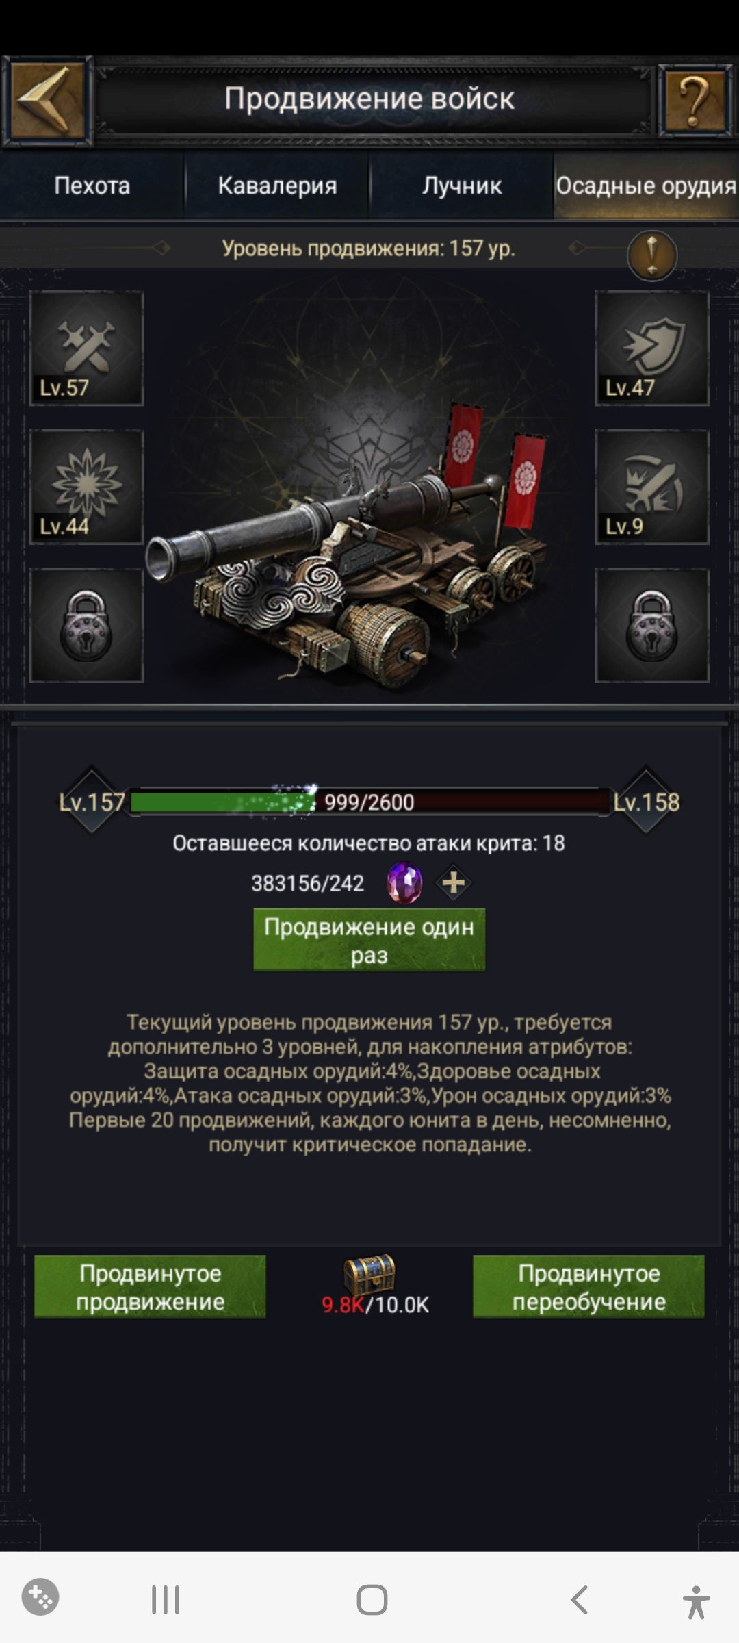
Task: Tap the locked skill slot on right
Action: pos(652,625)
